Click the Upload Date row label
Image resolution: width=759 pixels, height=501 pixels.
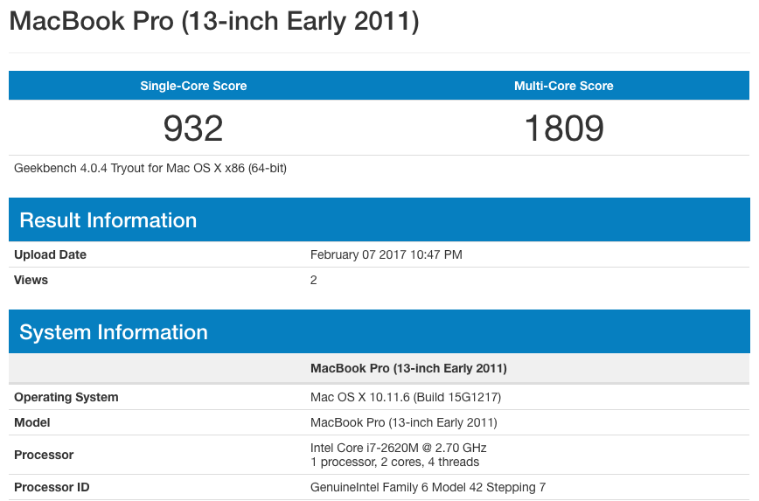pyautogui.click(x=51, y=255)
